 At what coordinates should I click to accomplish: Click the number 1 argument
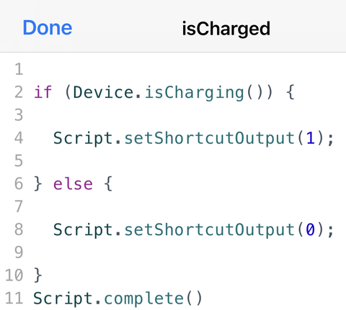pos(311,138)
